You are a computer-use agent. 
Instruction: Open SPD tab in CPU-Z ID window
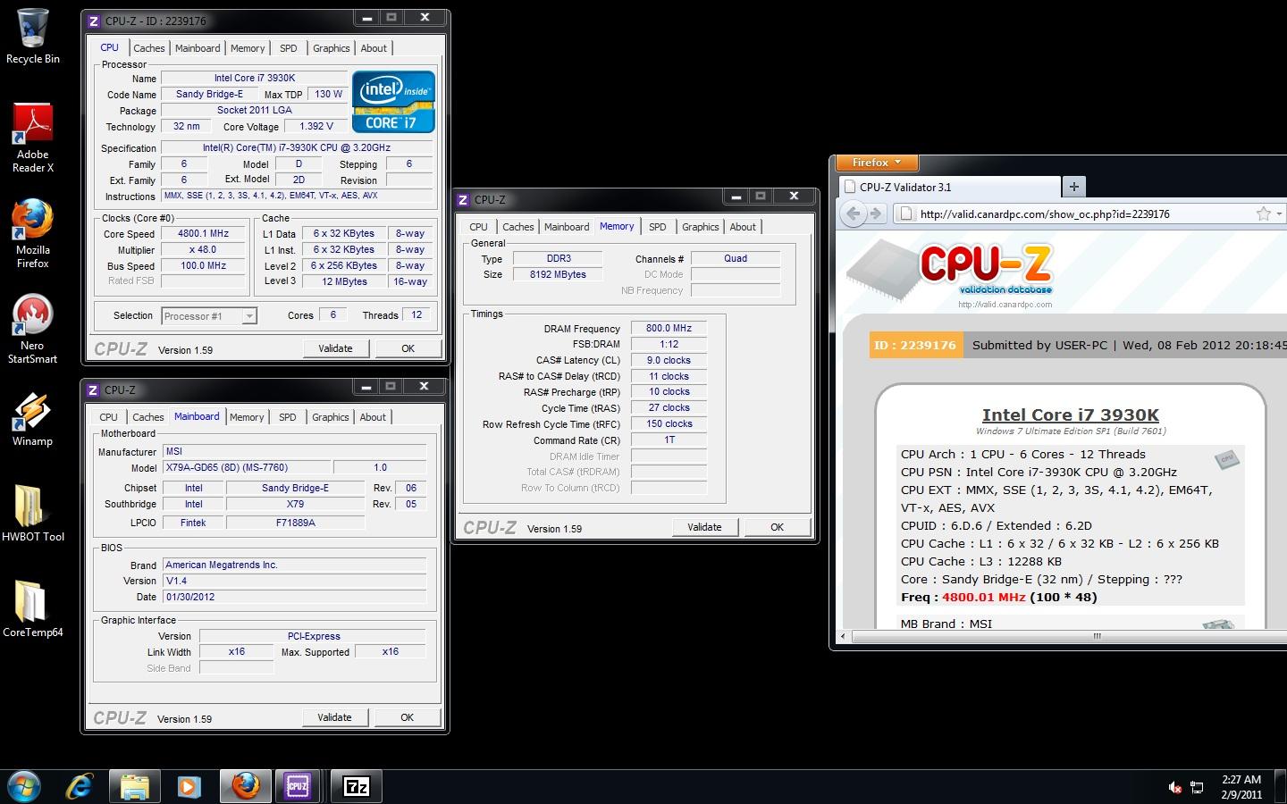pyautogui.click(x=288, y=48)
